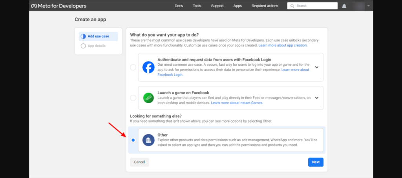The height and width of the screenshot is (178, 402).
Task: Open the Required actions menu item
Action: [x=265, y=6]
